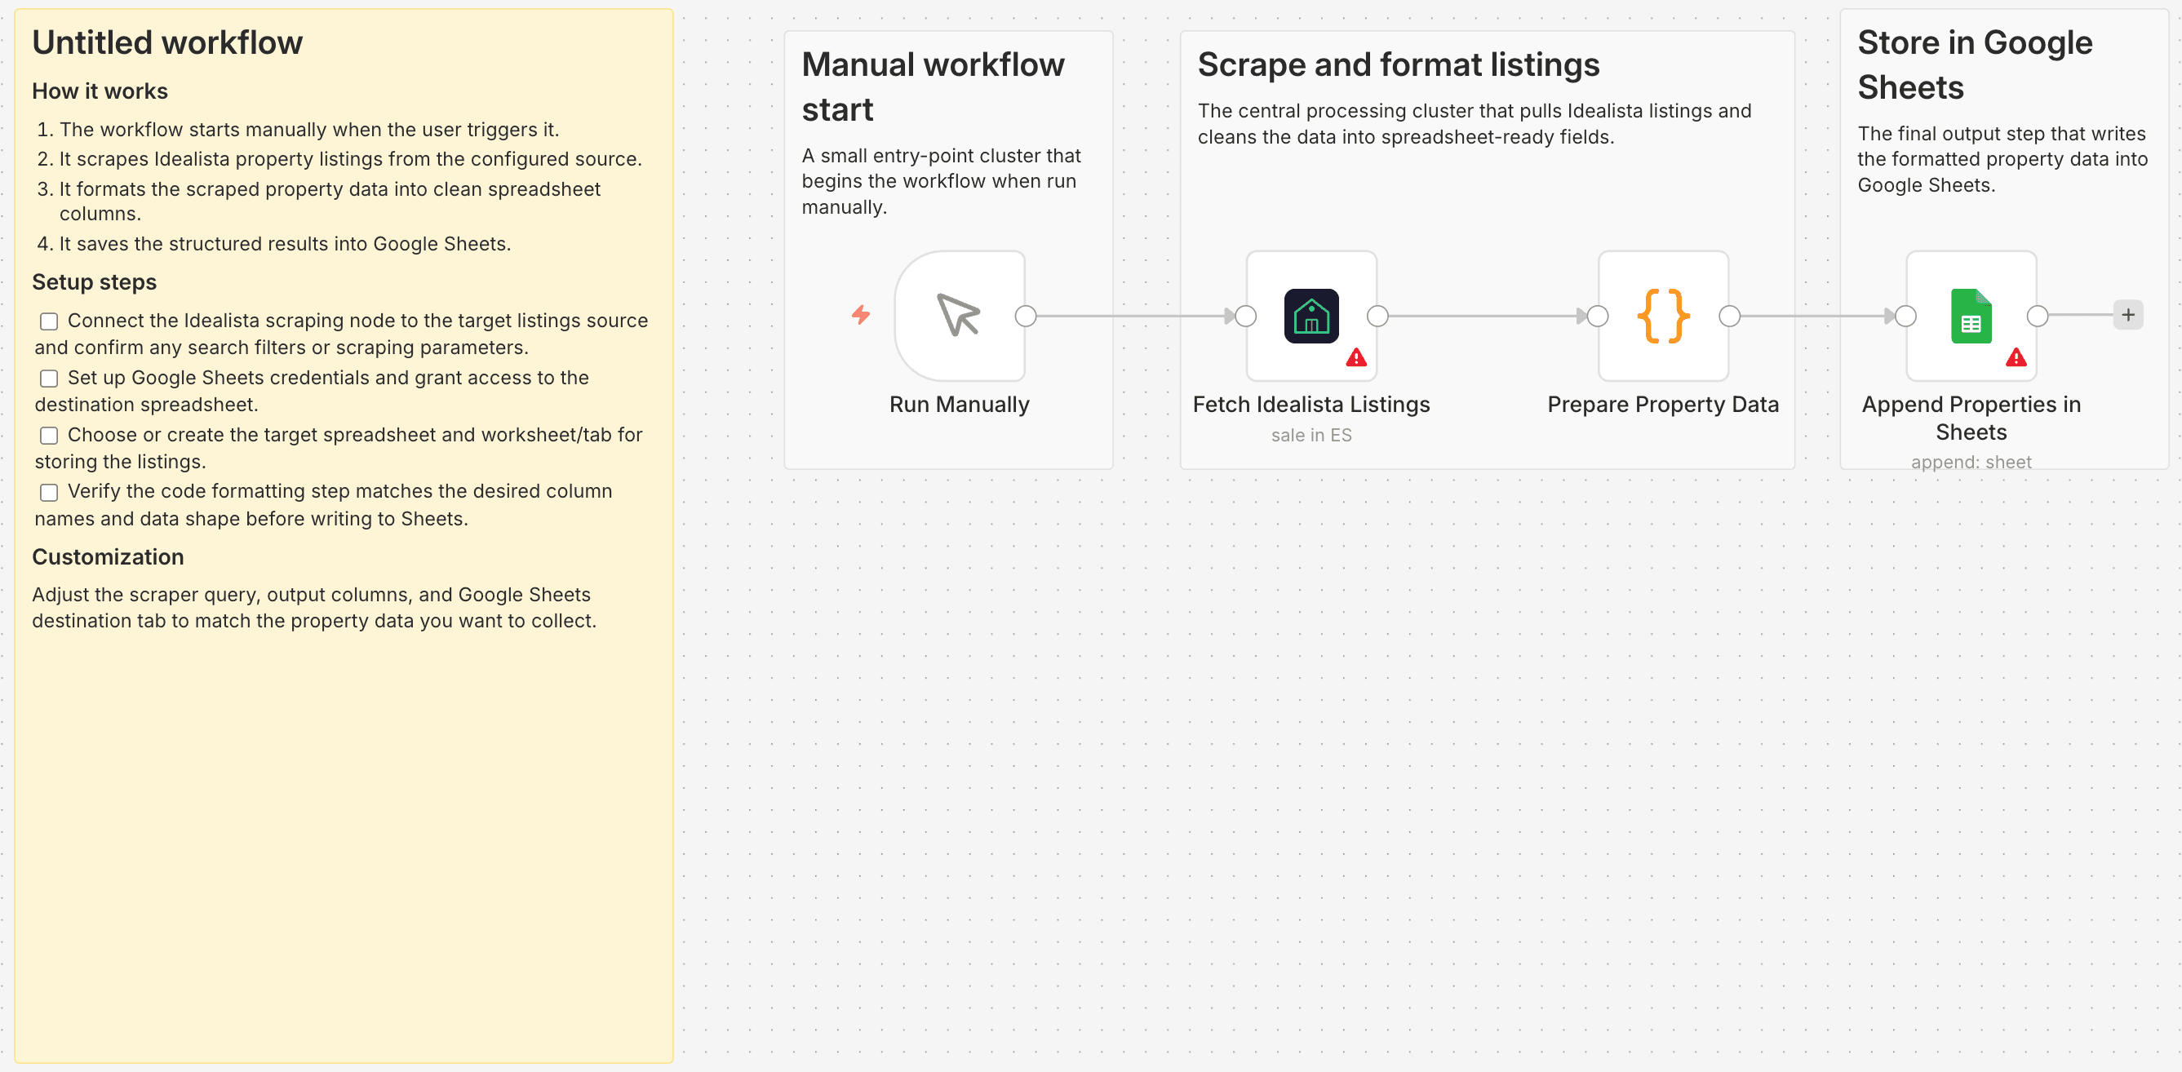This screenshot has height=1072, width=2182.
Task: Select the Untitled workflow sticky note title
Action: [x=166, y=42]
